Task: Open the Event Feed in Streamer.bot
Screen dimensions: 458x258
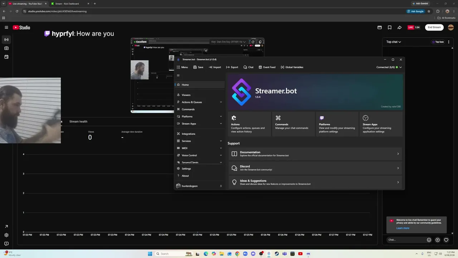Action: tap(267, 67)
